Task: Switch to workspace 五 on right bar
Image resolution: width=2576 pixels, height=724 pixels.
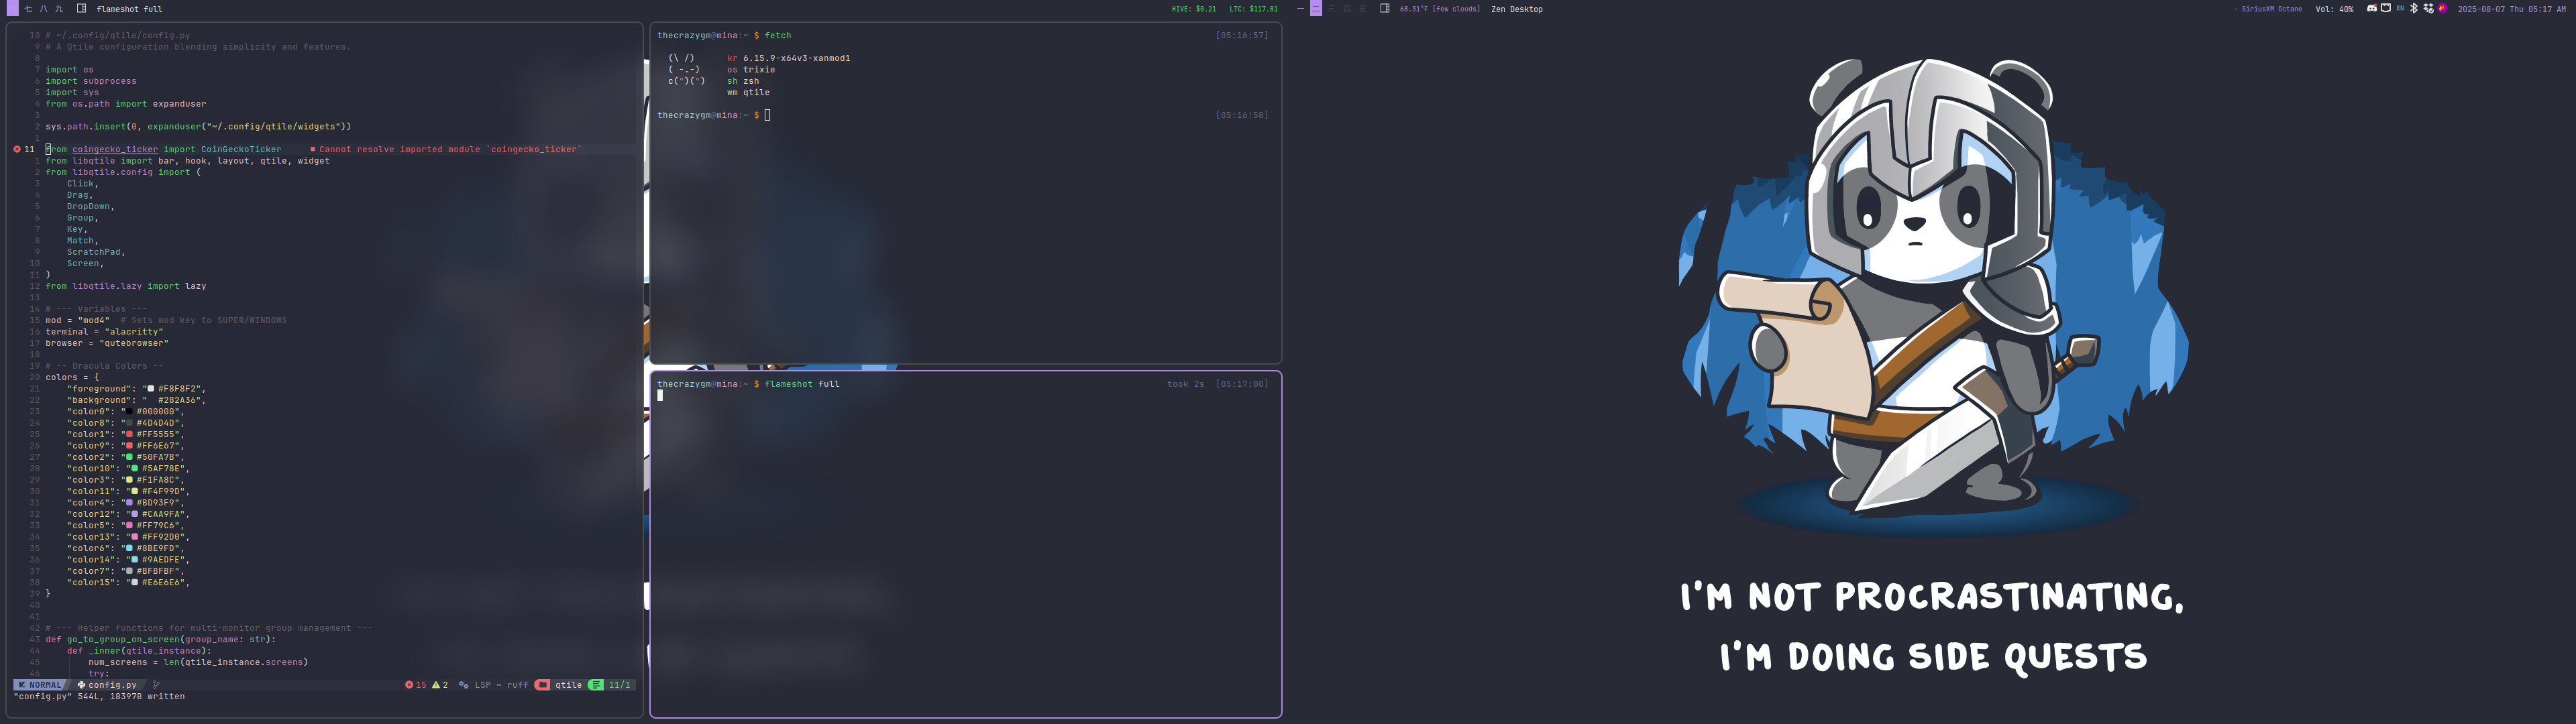Action: [x=1363, y=9]
